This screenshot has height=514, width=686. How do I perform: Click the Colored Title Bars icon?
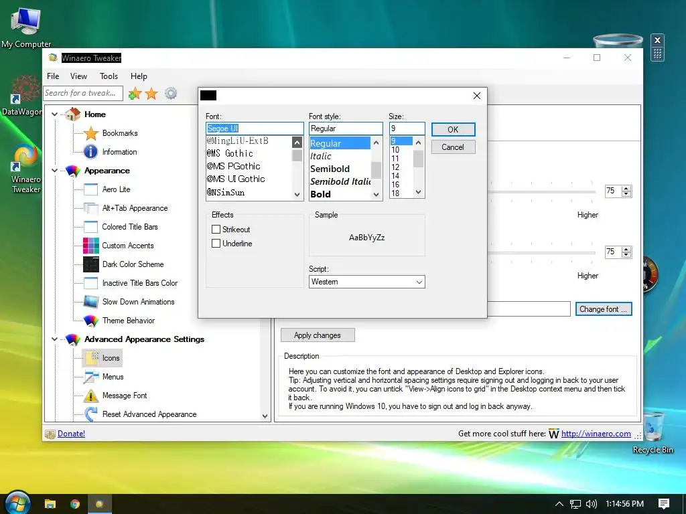point(90,227)
